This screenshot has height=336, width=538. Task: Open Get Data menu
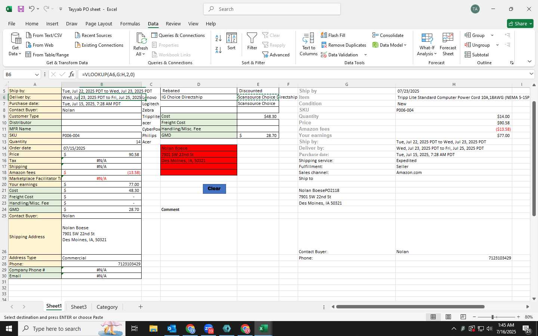[x=15, y=44]
